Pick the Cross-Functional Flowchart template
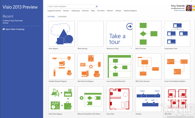The height and width of the screenshot is (118, 195). [x=120, y=66]
